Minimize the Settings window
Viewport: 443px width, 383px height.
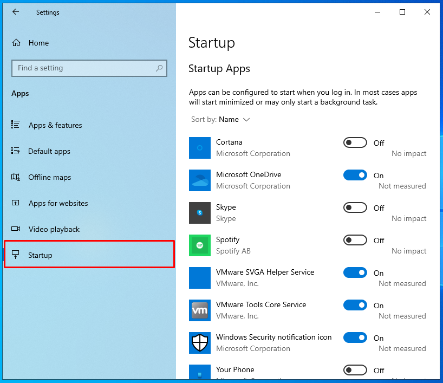point(377,12)
